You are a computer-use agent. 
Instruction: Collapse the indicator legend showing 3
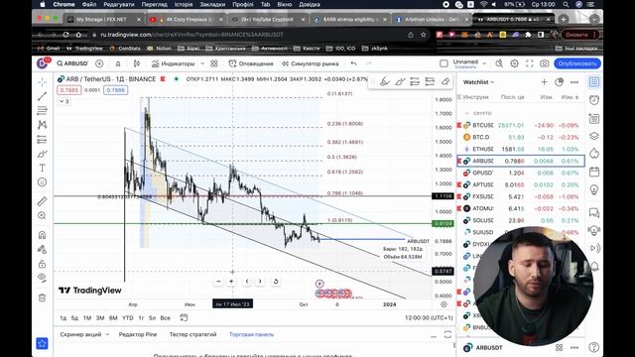click(64, 101)
